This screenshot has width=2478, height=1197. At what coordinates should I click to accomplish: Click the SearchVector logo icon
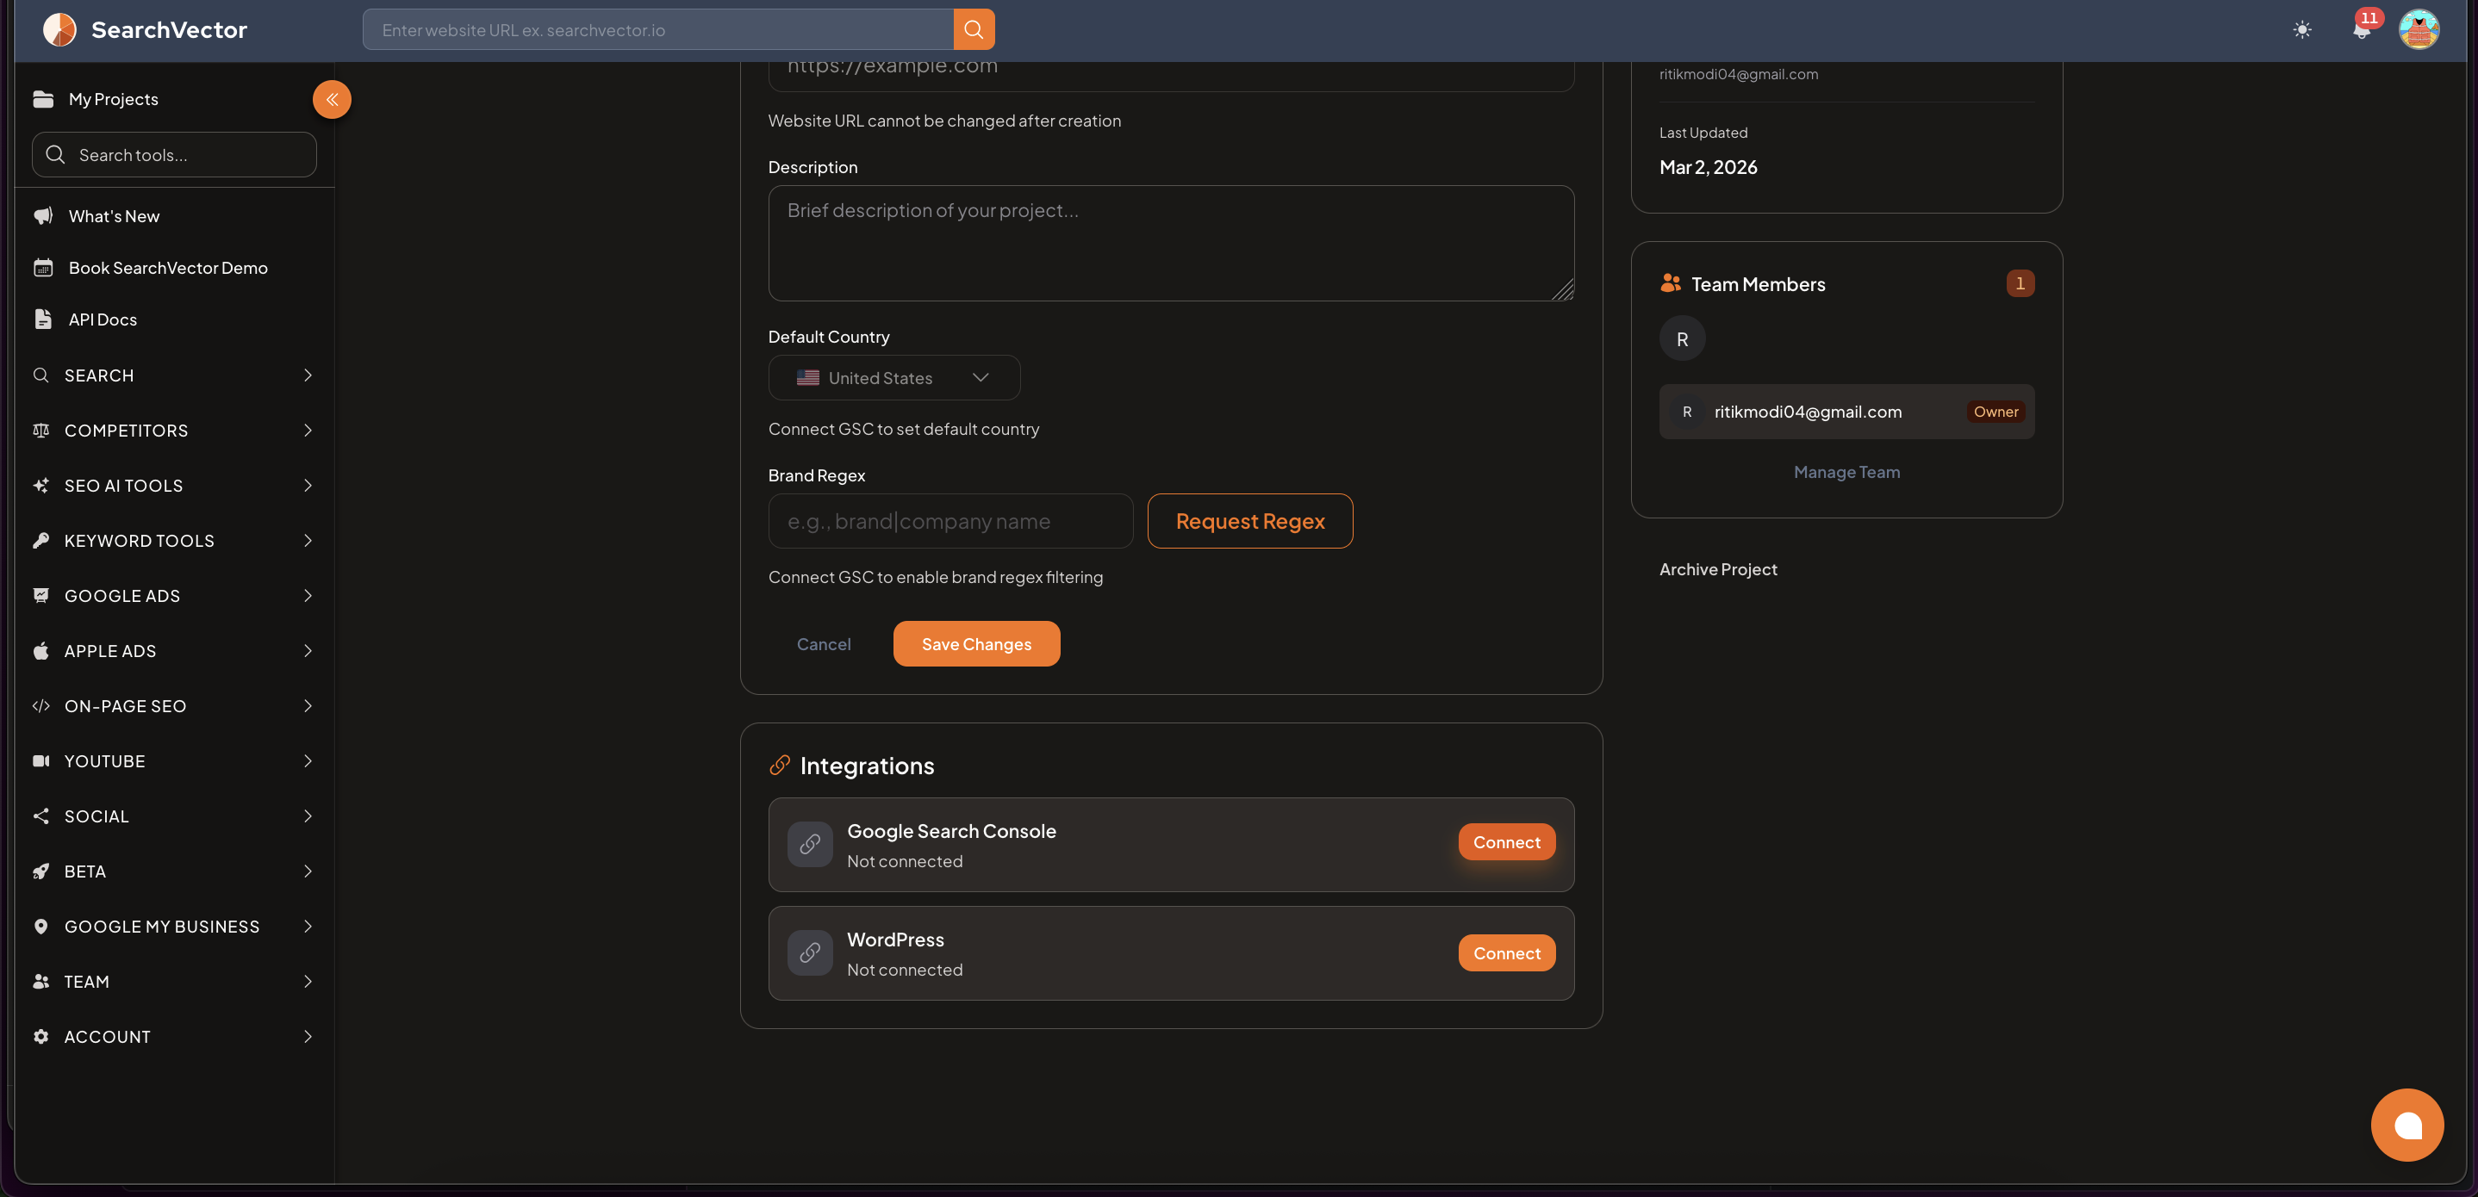pos(59,30)
